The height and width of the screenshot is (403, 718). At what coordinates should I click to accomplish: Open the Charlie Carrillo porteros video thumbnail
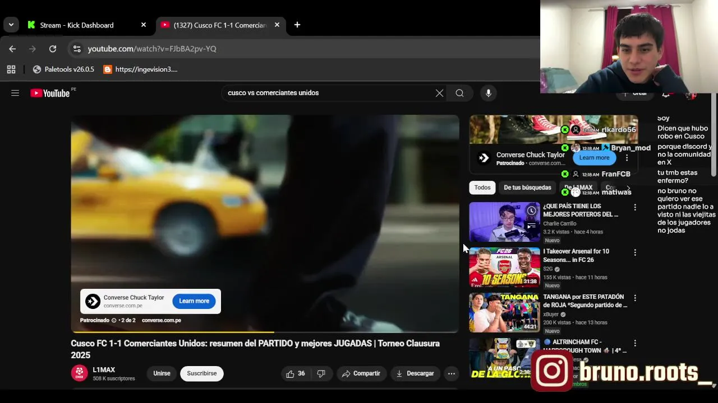click(x=504, y=222)
